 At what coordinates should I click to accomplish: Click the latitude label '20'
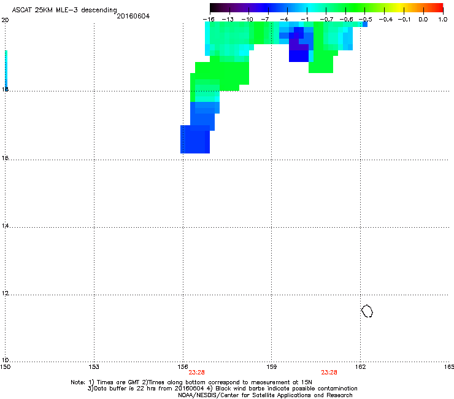tap(5, 20)
